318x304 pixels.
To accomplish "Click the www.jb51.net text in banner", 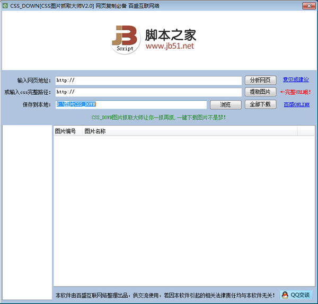I will pyautogui.click(x=170, y=46).
